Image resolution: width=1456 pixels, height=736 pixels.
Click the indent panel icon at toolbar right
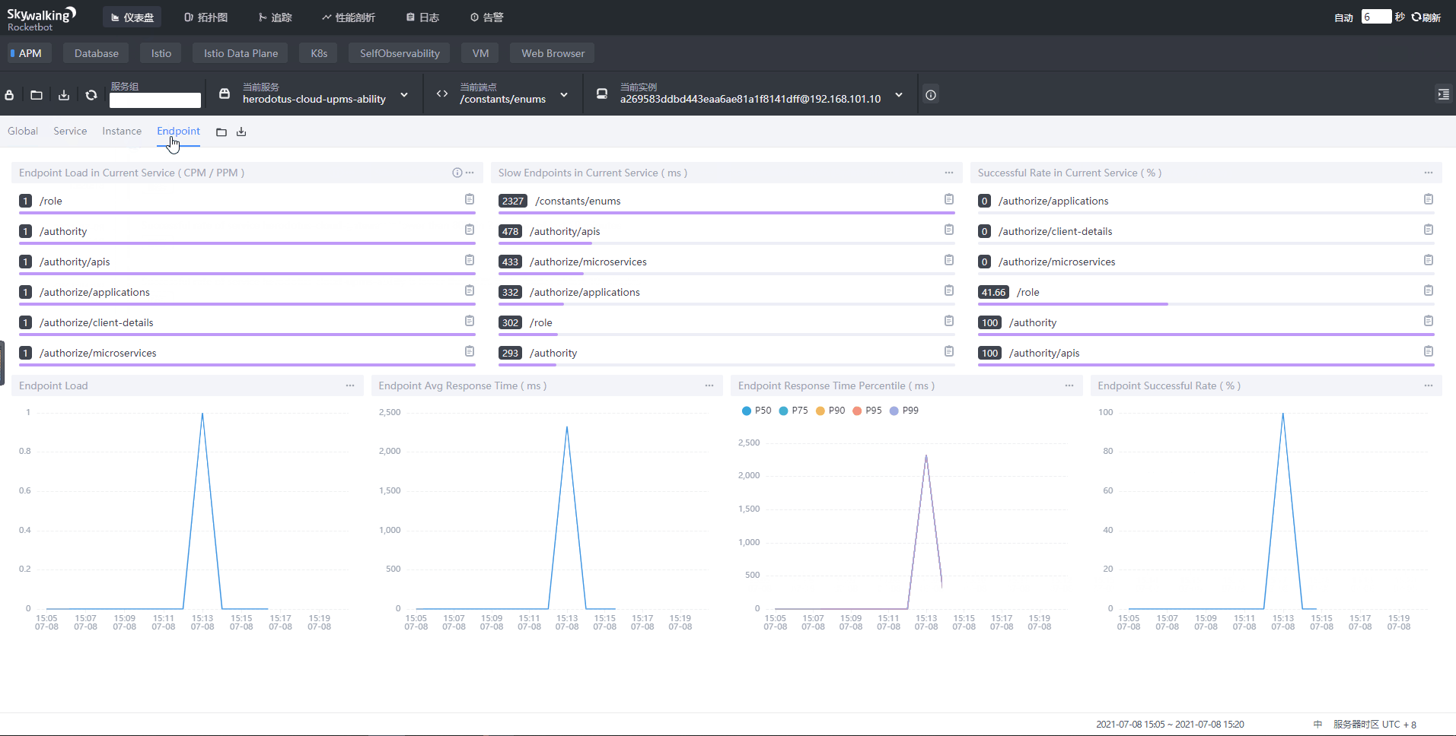point(1443,94)
